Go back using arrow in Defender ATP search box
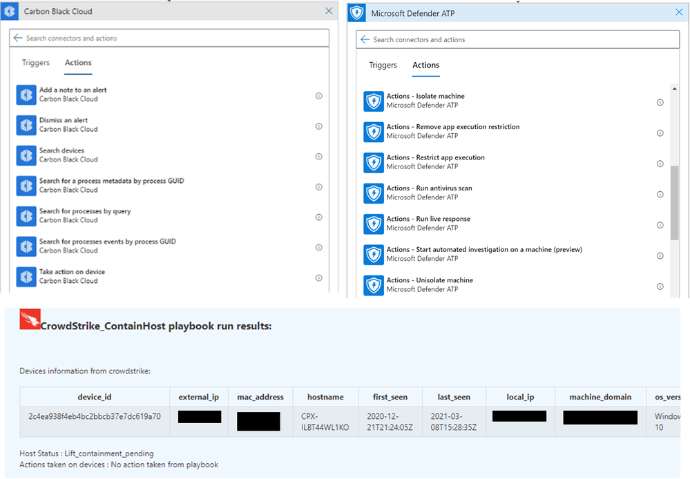 point(365,39)
